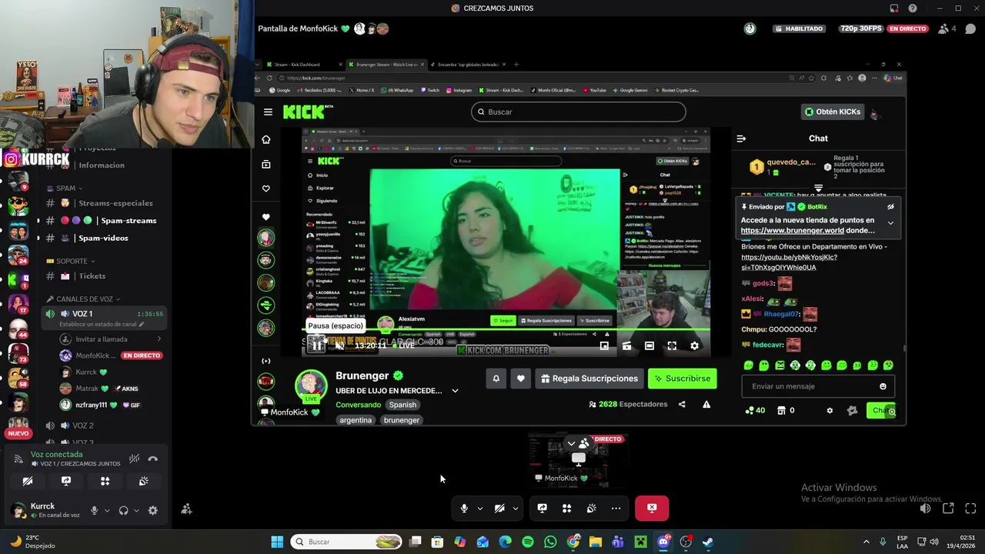Expand the stream title chevron on Kick
Screen dimensions: 985x554
click(x=455, y=391)
